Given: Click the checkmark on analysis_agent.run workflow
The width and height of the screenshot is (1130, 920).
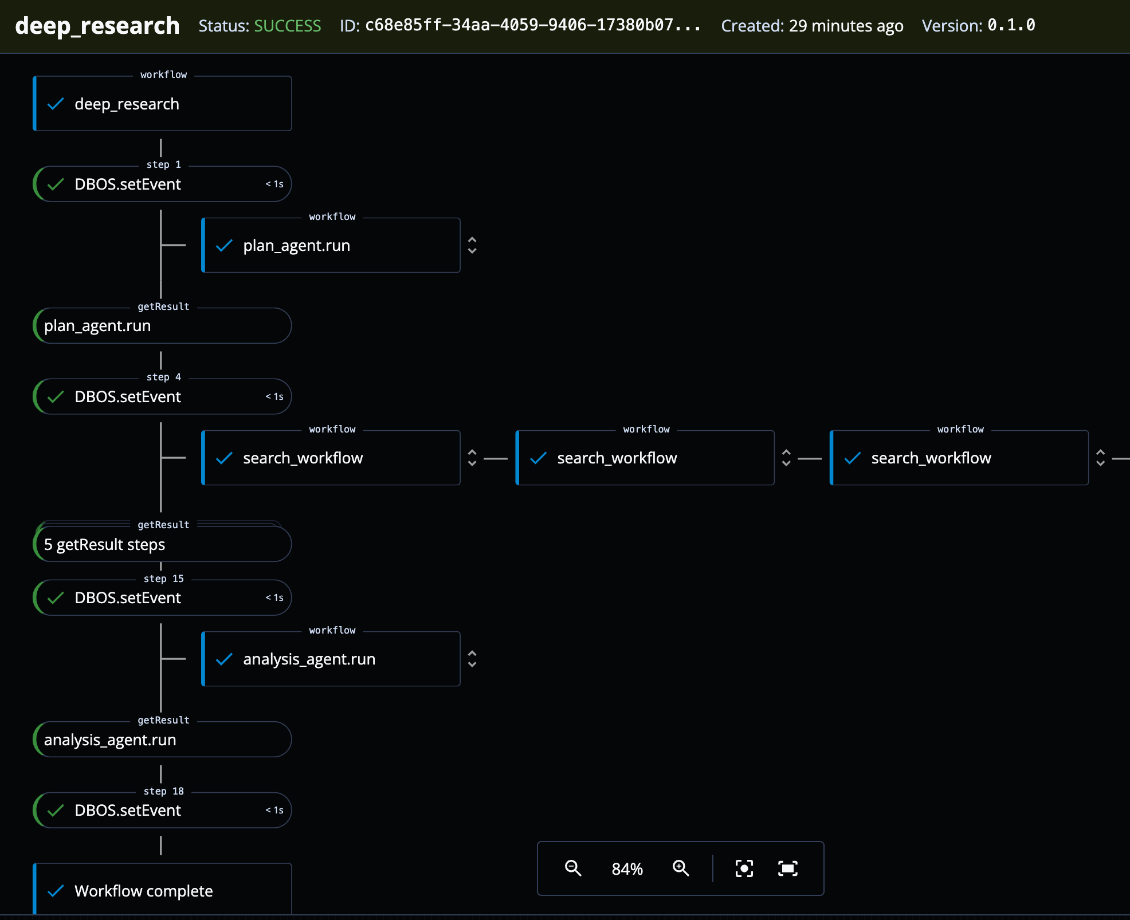Looking at the screenshot, I should [x=224, y=659].
